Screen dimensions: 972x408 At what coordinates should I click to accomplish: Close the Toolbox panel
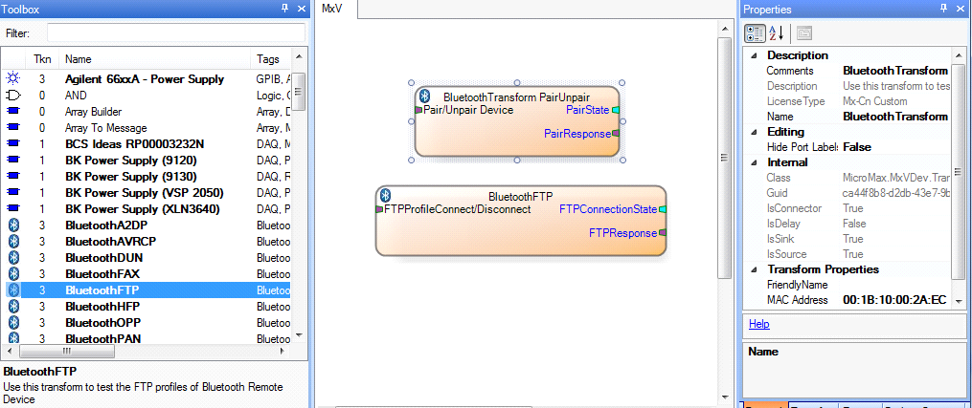(x=302, y=8)
